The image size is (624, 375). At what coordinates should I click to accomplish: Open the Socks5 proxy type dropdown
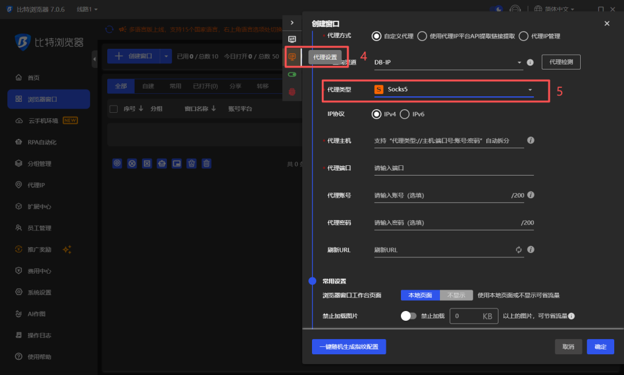pyautogui.click(x=455, y=89)
